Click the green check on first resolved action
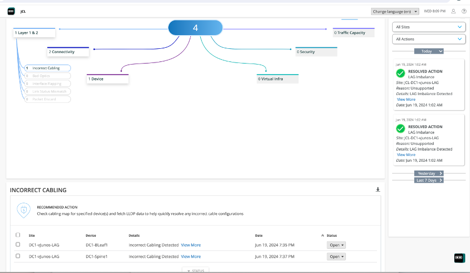Image resolution: width=470 pixels, height=273 pixels. click(401, 73)
